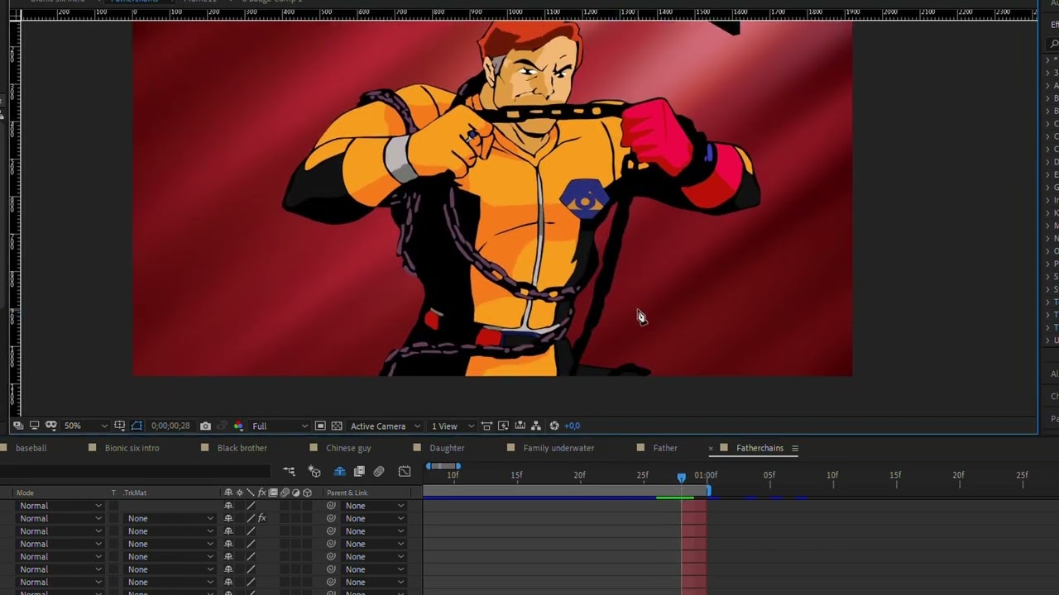This screenshot has height=595, width=1059.
Task: Switch to the Bionic six intro timeline tab
Action: pos(132,448)
